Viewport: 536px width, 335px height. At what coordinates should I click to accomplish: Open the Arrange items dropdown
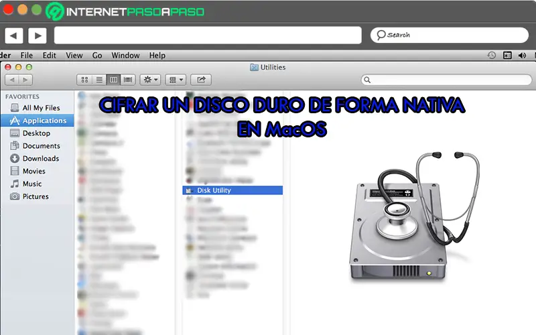click(176, 80)
